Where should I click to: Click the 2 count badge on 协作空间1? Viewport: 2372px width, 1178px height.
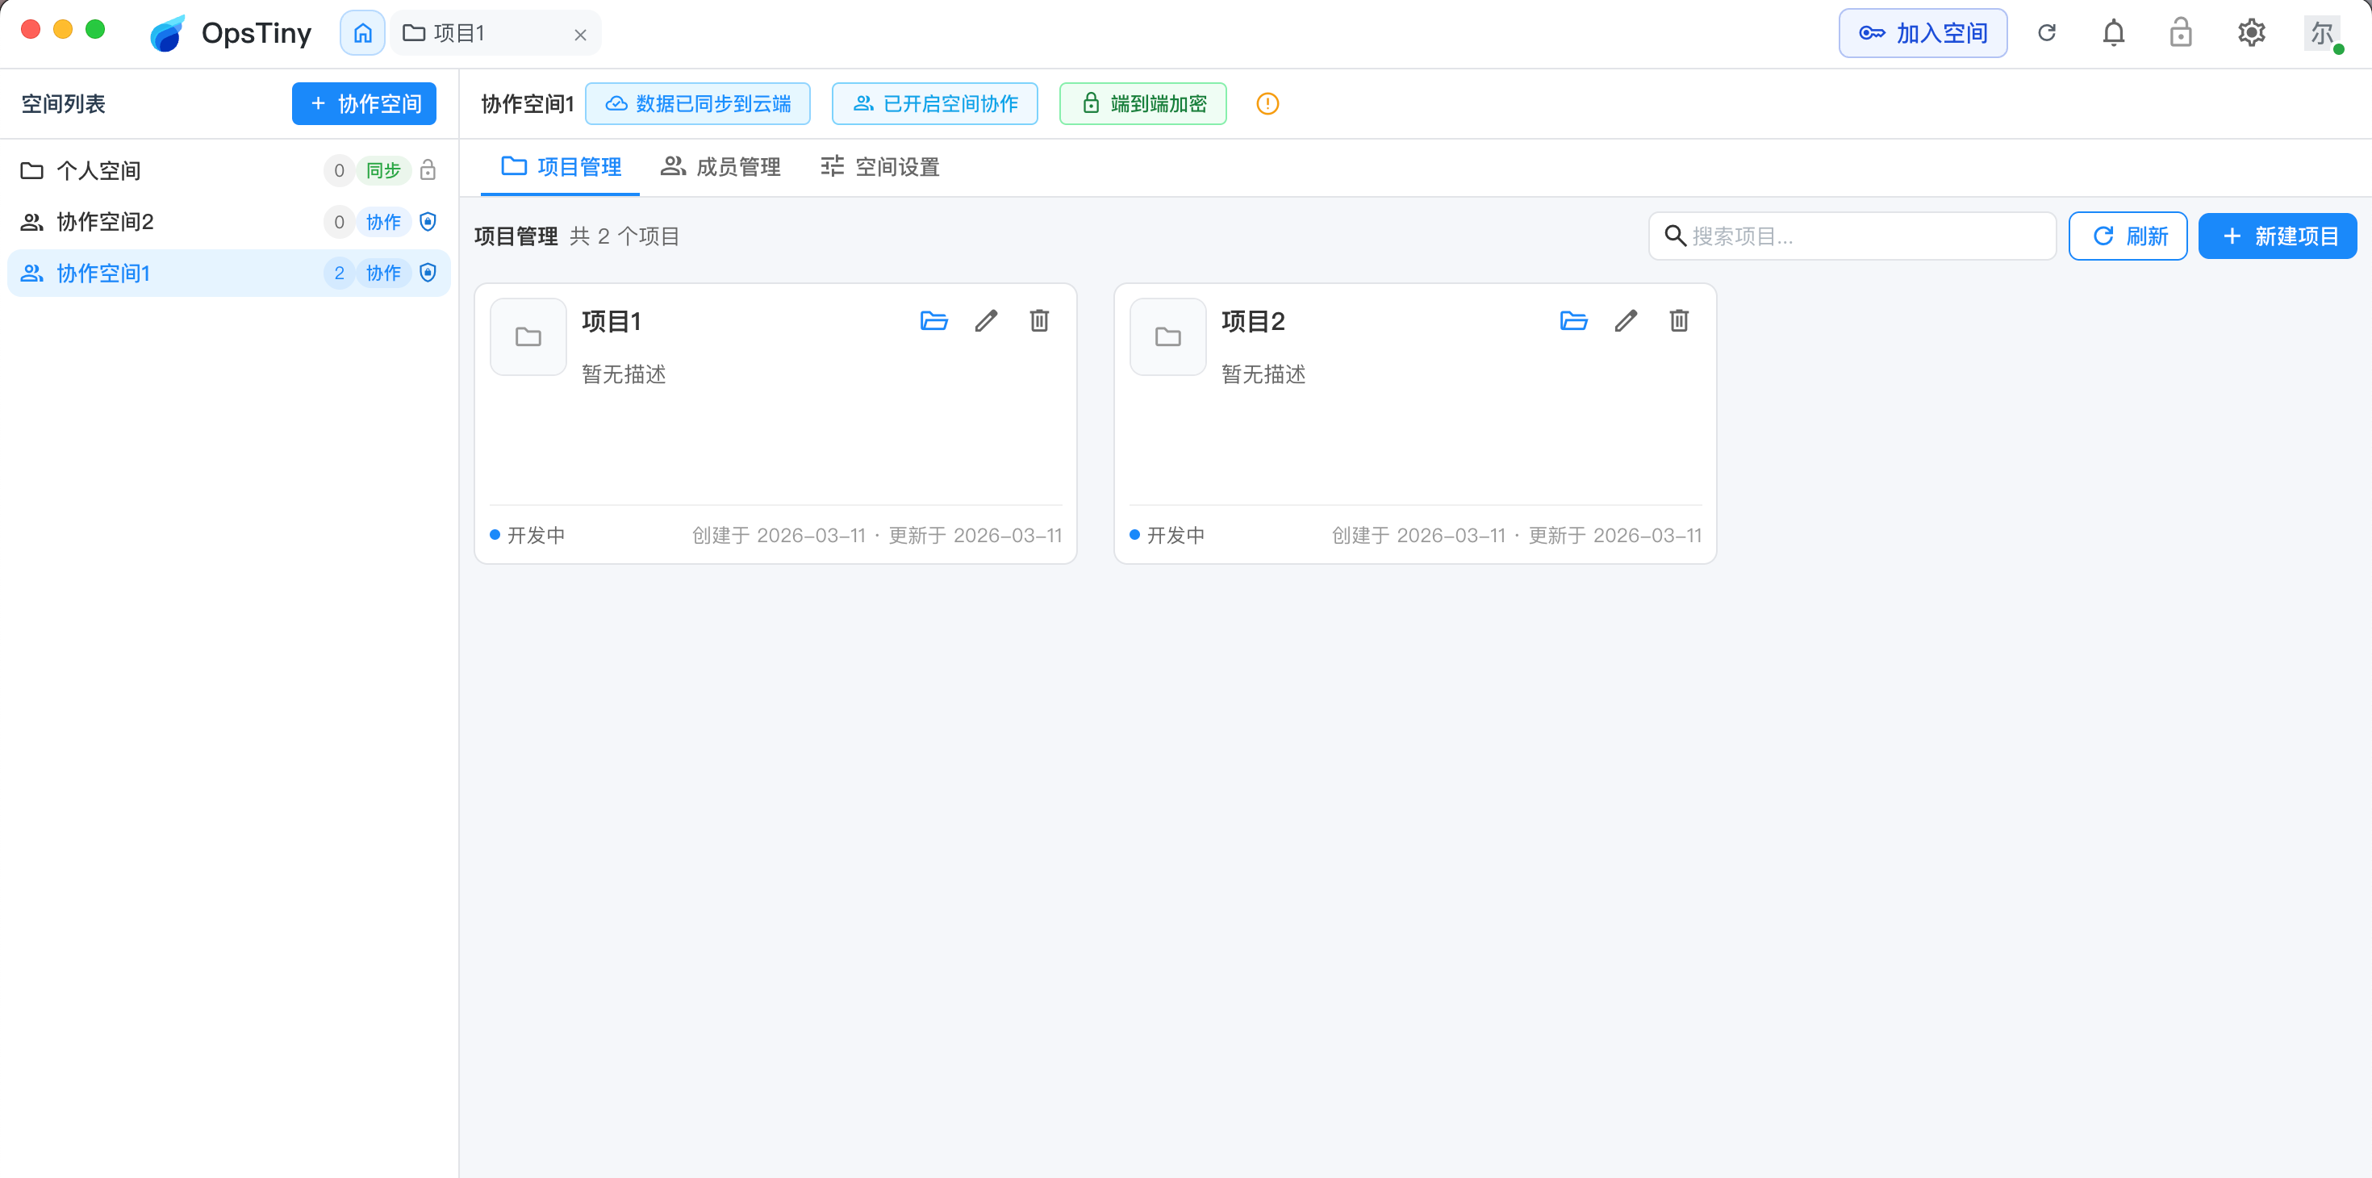click(339, 274)
